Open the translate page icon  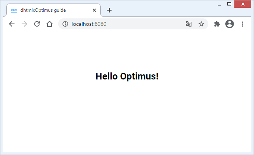(189, 24)
